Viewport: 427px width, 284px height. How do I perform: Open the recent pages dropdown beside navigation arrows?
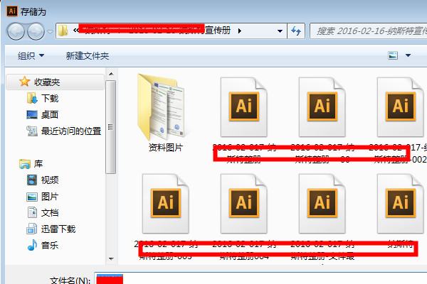[x=50, y=31]
